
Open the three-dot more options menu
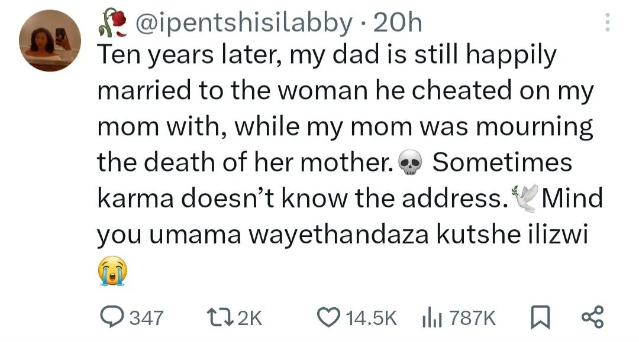605,23
